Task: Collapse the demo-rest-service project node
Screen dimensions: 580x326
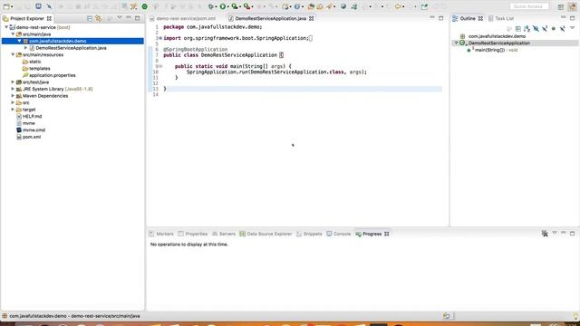Action: click(x=6, y=27)
